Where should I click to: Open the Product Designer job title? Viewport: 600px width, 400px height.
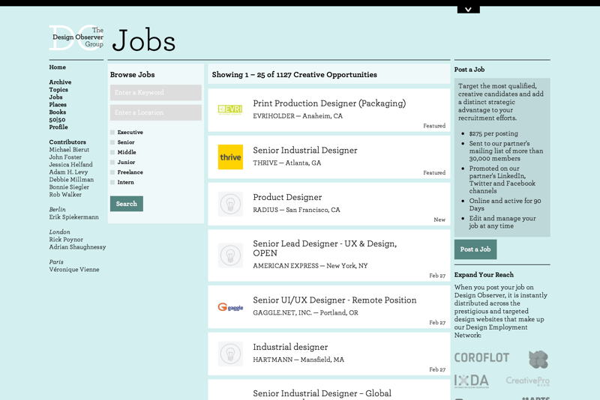pyautogui.click(x=287, y=197)
